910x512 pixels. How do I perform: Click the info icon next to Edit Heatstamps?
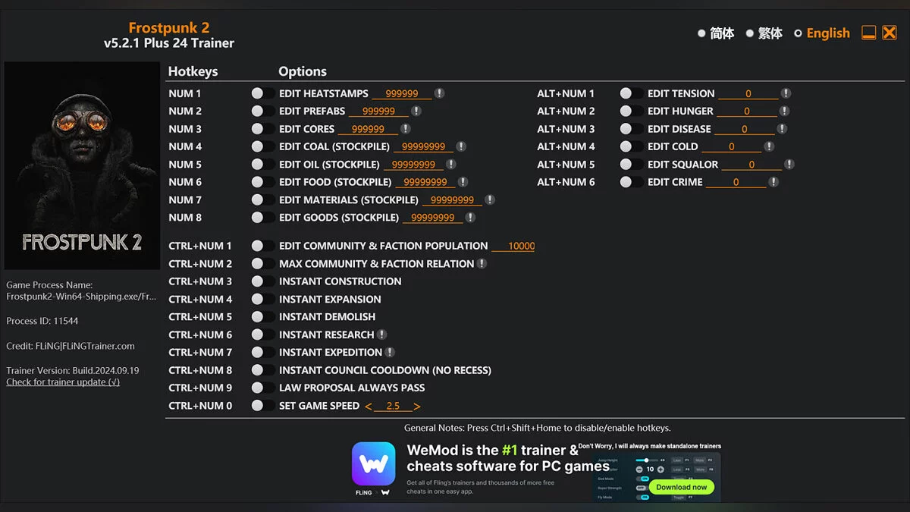(439, 93)
